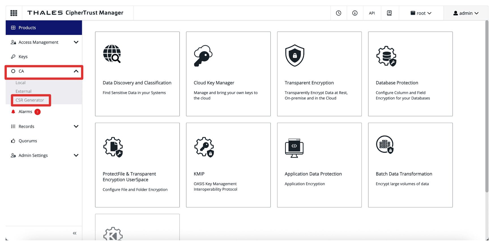Open Cloud Key Manager title

[x=214, y=83]
